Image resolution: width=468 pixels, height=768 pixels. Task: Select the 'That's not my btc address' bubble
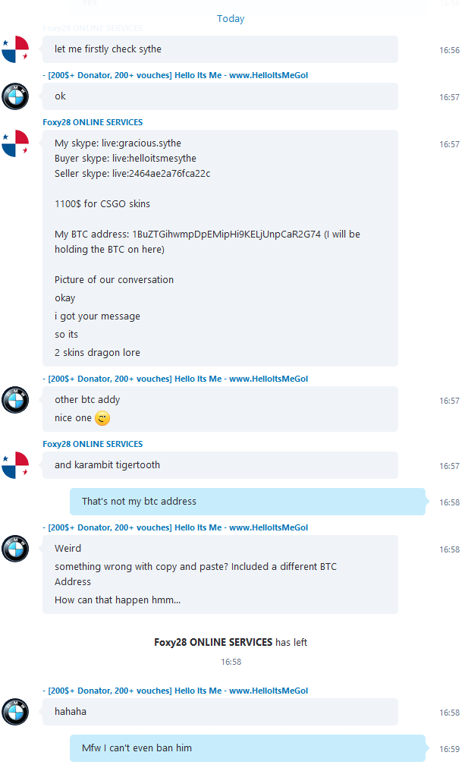(247, 502)
